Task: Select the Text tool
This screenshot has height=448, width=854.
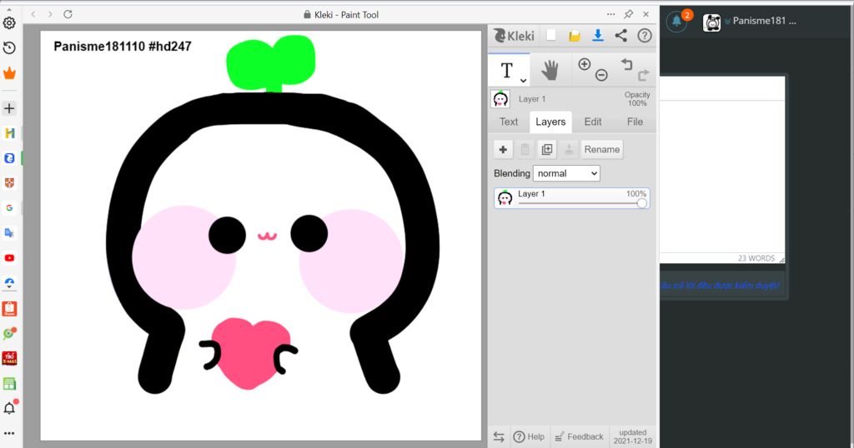Action: (x=506, y=70)
